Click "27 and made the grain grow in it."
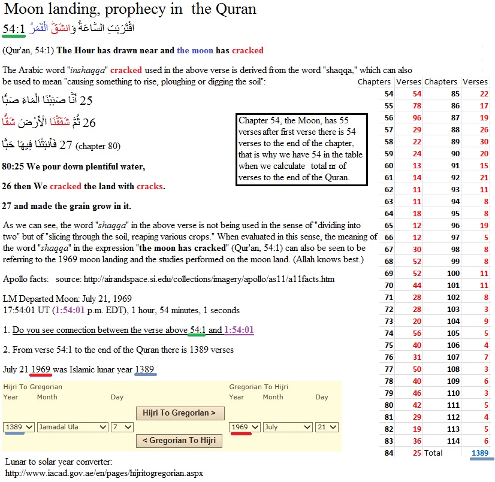 point(67,207)
